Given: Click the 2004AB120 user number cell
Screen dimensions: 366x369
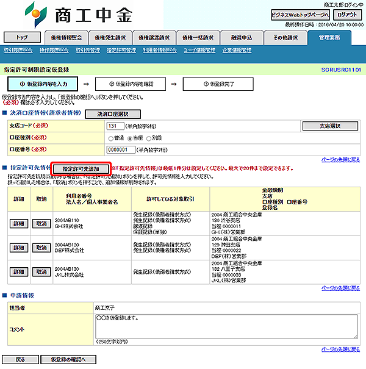Looking at the screenshot, I should pyautogui.click(x=67, y=245).
